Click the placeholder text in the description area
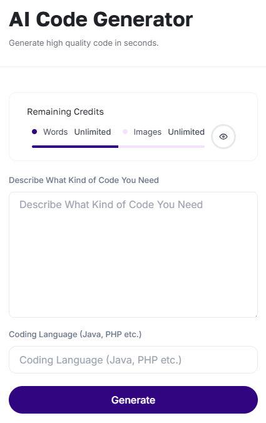Viewport: 266px width, 423px height. 111,204
